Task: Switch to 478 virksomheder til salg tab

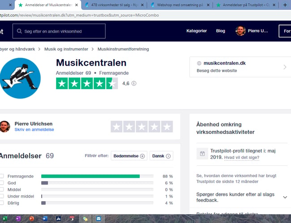Action: click(x=114, y=5)
